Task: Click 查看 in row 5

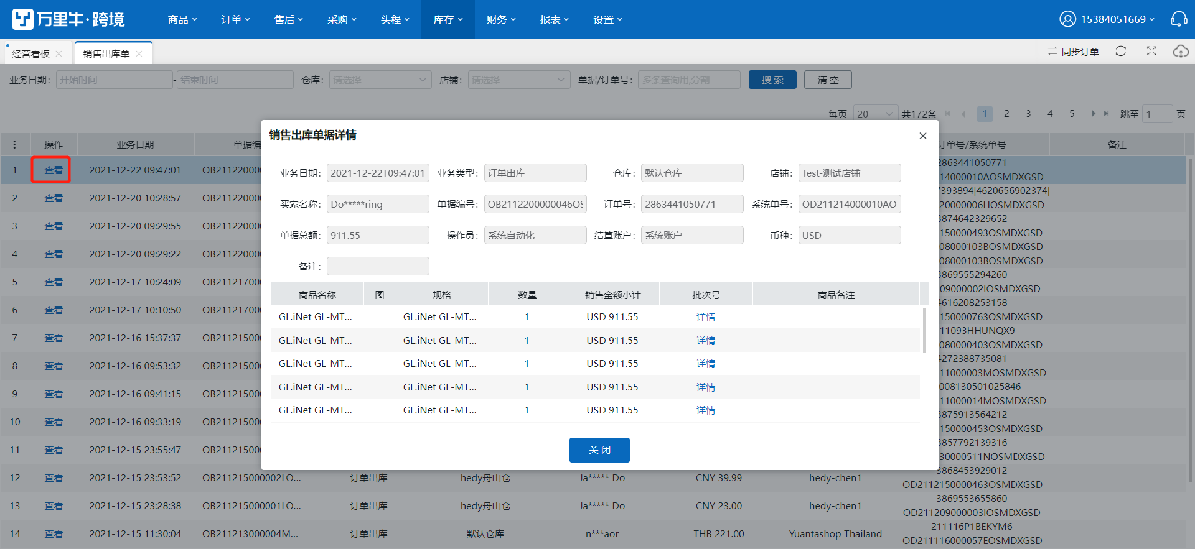Action: tap(54, 282)
